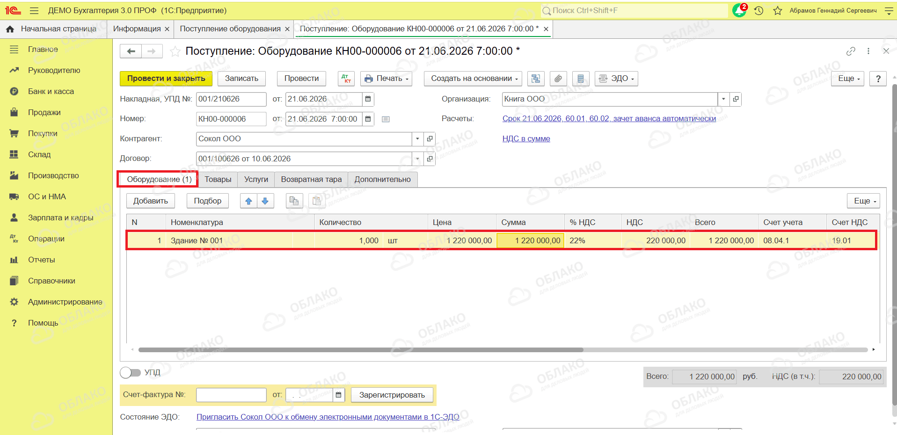Open Контрагент Сокол ООО card button
Viewport: 897px width, 435px height.
[430, 139]
